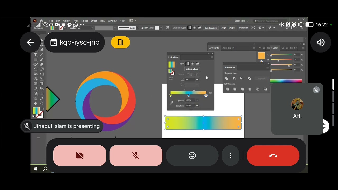
Task: Open Recolor Artwork wheel in control bar
Action: pyautogui.click(x=167, y=28)
